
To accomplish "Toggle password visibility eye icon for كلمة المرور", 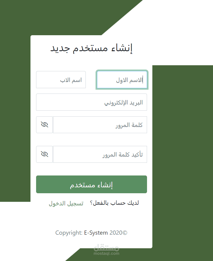I will coord(44,125).
